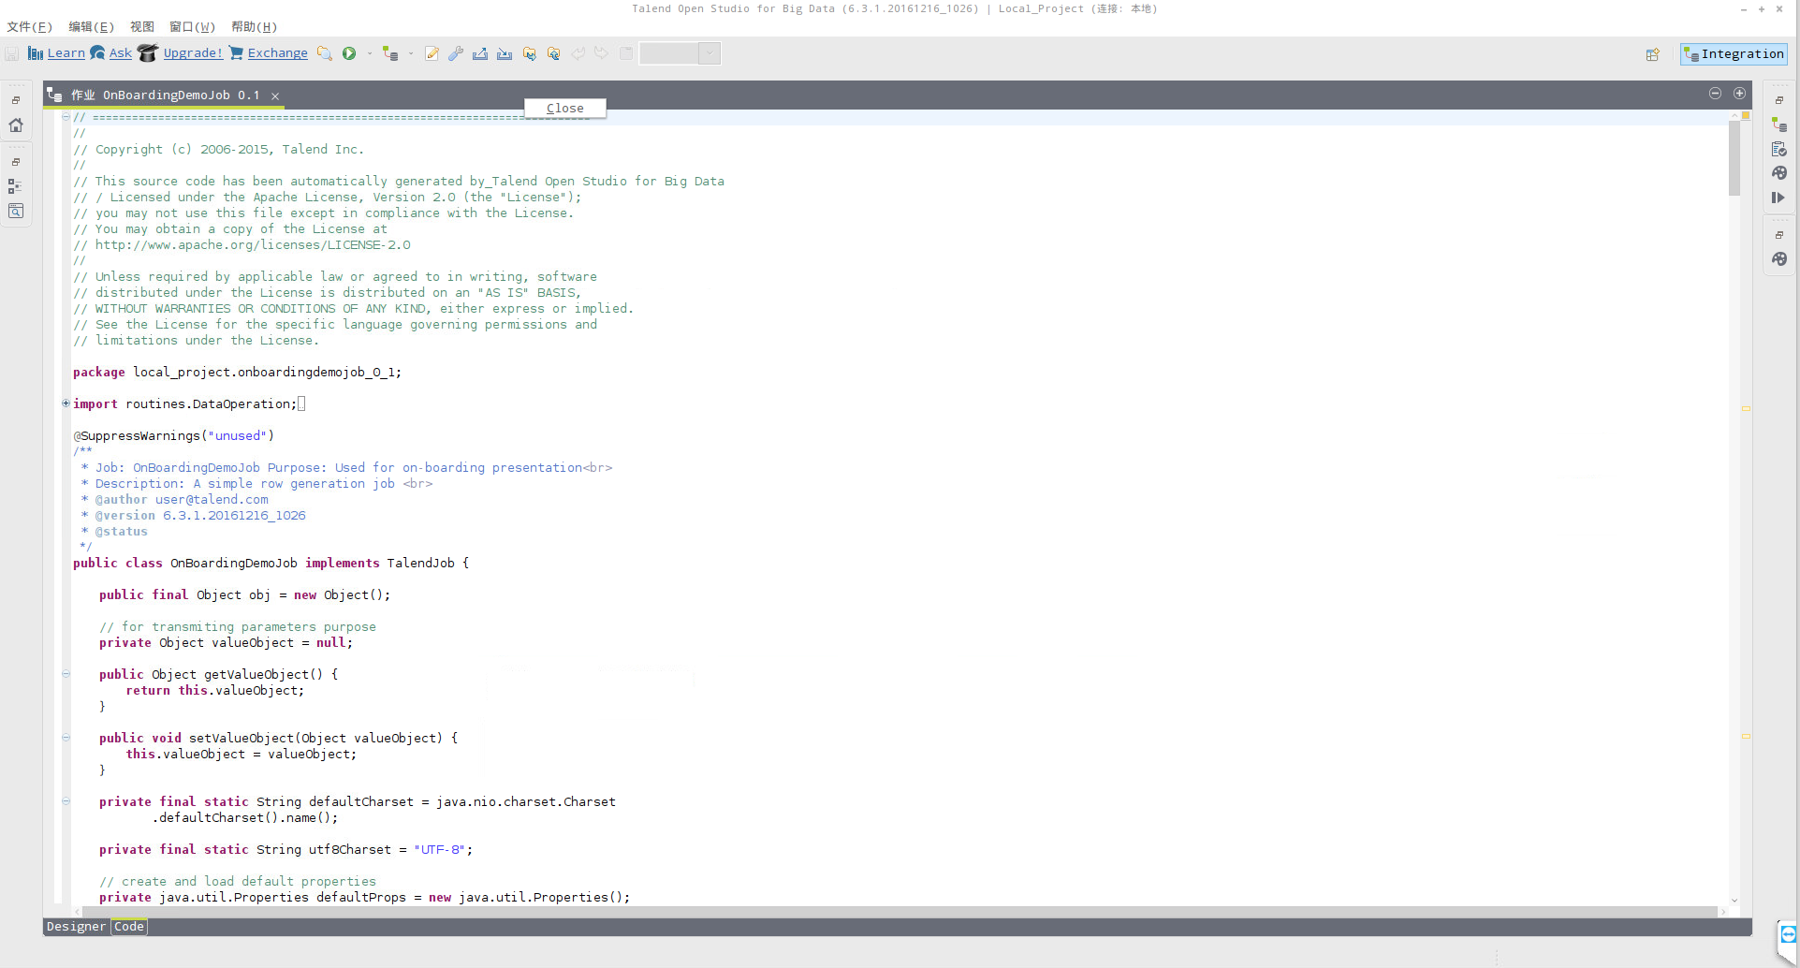Click the open perspective icon
The height and width of the screenshot is (968, 1800).
pyautogui.click(x=1653, y=54)
